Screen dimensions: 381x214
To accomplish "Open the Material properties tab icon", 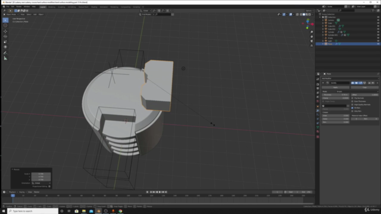I will [x=317, y=131].
